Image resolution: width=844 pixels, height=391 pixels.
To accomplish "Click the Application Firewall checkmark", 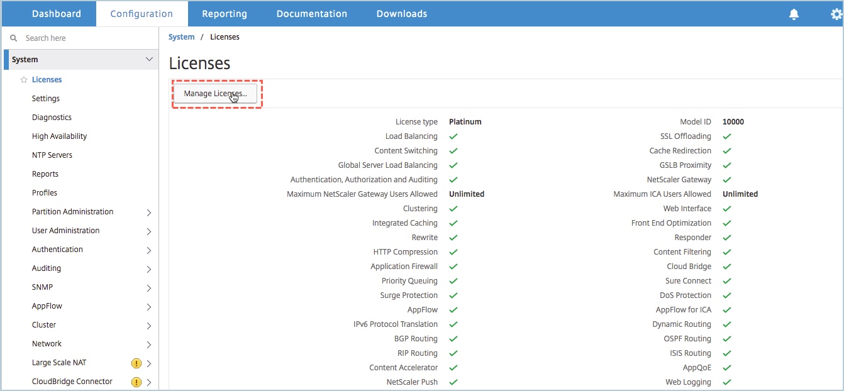I will [453, 267].
